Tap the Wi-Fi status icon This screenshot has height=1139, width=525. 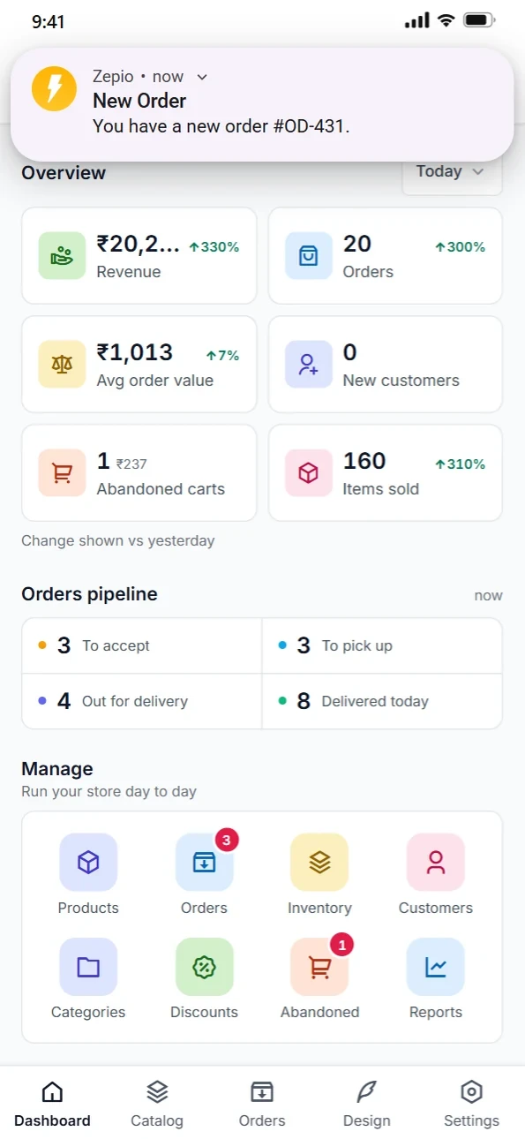point(446,20)
